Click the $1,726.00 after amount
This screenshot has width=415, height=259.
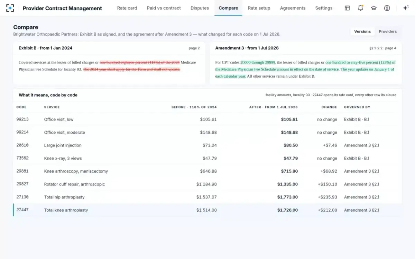click(x=287, y=210)
